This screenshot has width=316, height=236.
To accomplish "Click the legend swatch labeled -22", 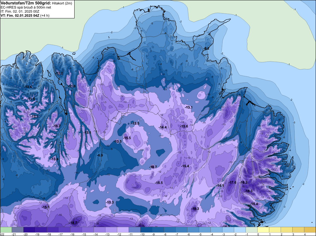I will 6,230.
